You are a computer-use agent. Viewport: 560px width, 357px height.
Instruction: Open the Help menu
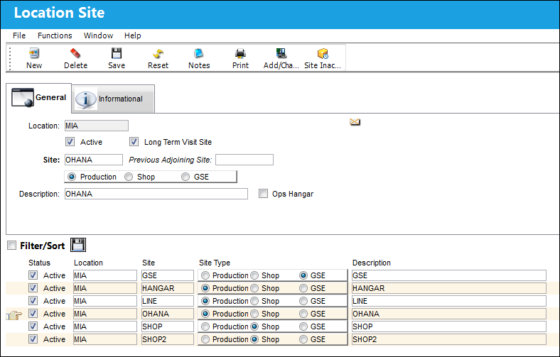132,35
